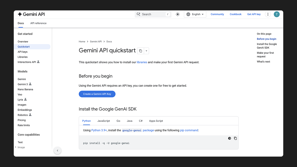Open Libraries in the sidebar

click(x=23, y=57)
